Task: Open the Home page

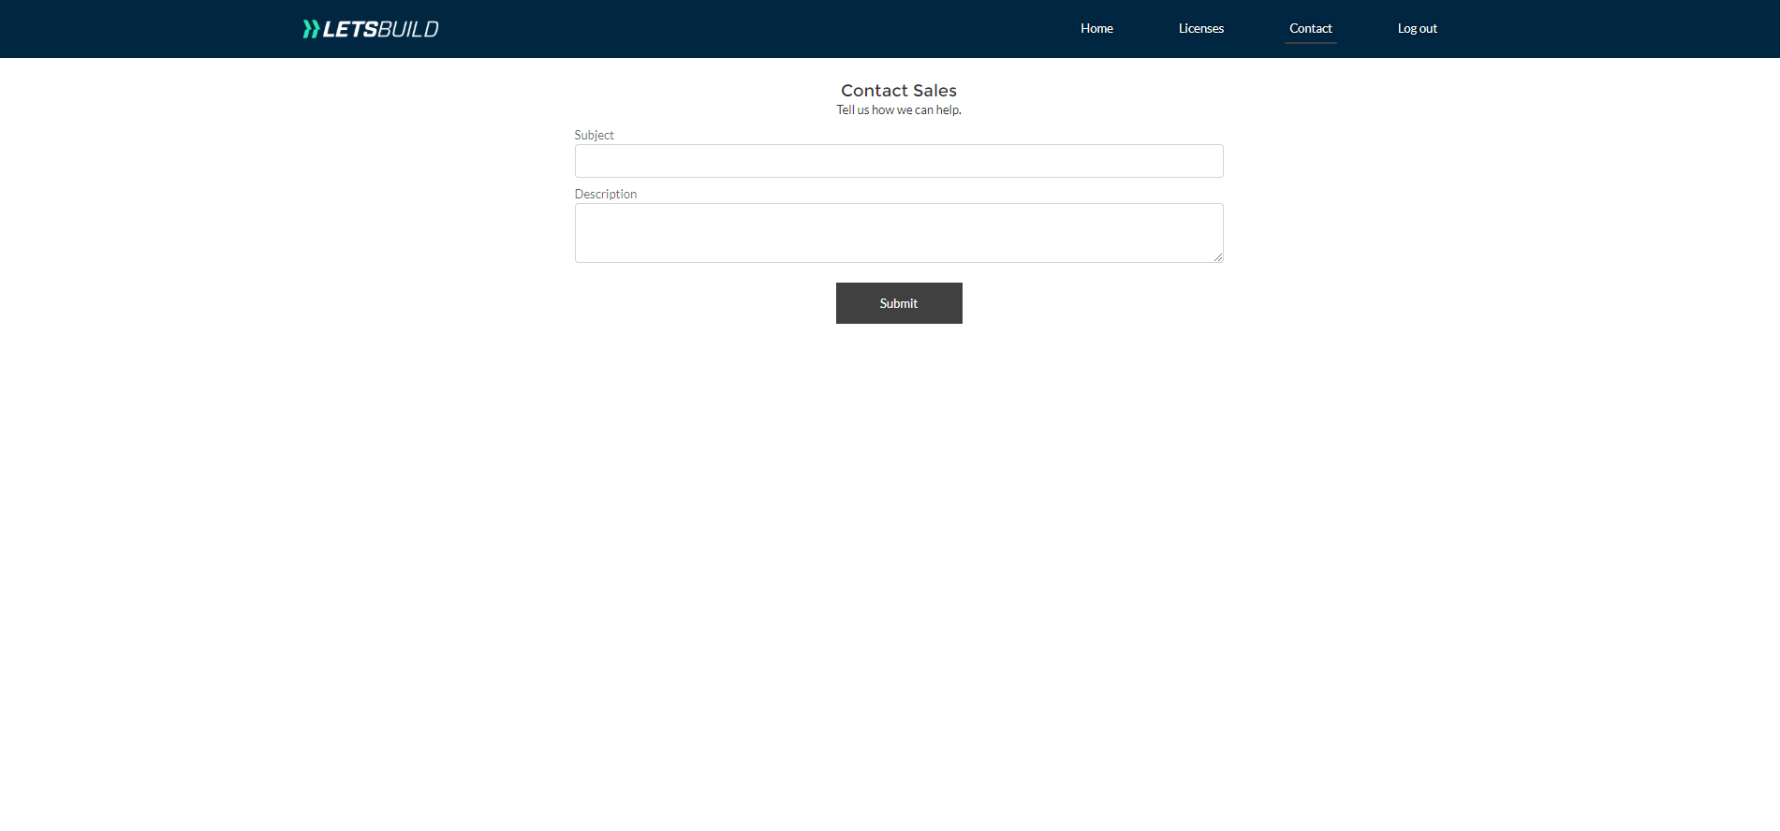Action: (1096, 28)
